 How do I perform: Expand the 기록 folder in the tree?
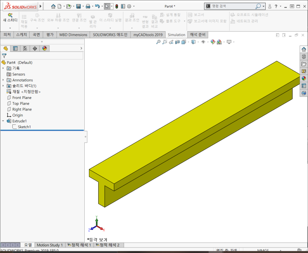[x=3, y=68]
